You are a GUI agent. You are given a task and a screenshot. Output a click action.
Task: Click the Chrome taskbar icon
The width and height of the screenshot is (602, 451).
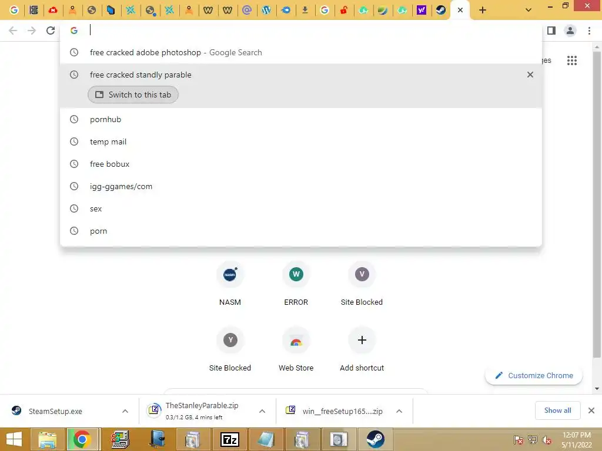[82, 439]
